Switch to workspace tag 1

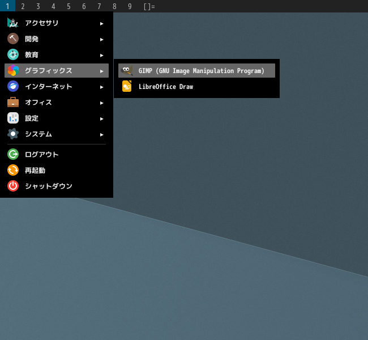pyautogui.click(x=7, y=6)
